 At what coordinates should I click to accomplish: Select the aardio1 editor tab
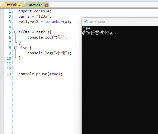(36, 5)
